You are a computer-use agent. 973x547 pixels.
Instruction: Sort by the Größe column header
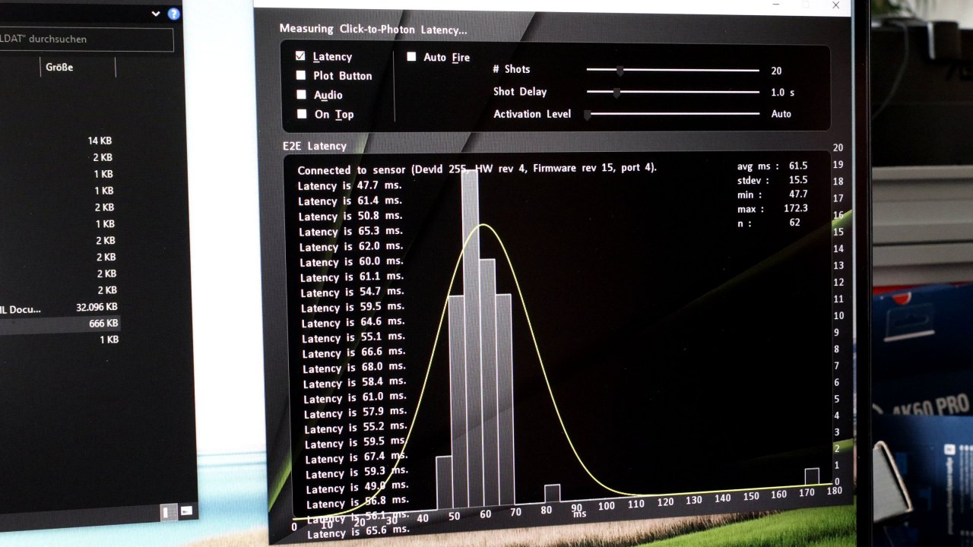point(59,67)
